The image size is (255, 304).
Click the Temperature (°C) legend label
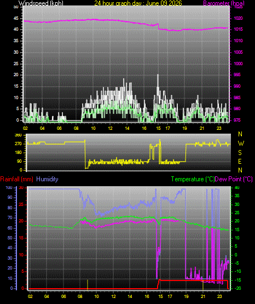193,179
